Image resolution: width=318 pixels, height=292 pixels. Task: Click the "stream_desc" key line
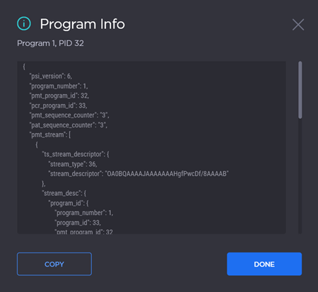64,193
